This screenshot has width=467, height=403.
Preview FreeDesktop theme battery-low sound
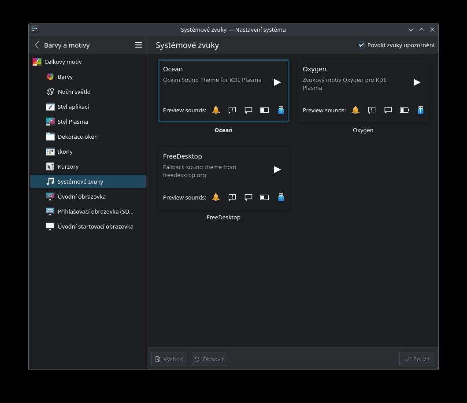click(x=264, y=197)
